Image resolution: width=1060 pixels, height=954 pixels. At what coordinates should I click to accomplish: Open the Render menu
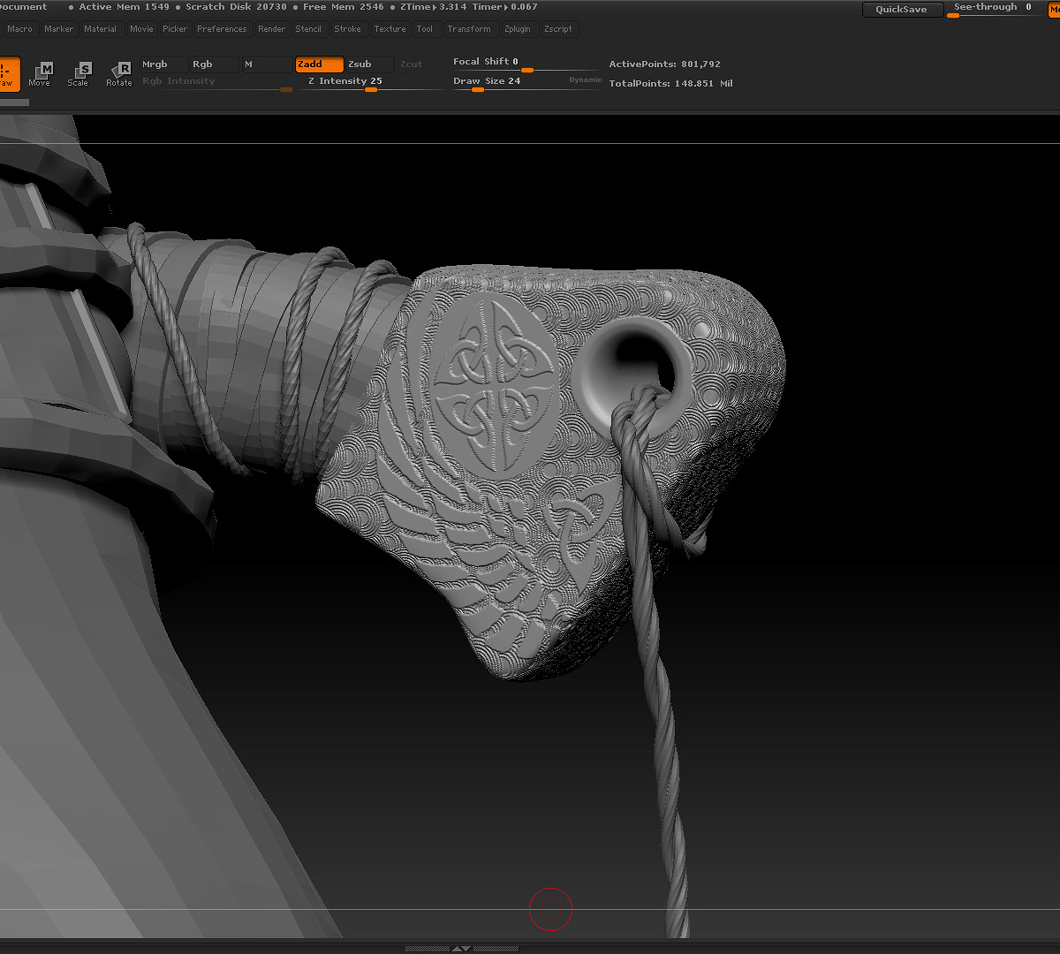[x=272, y=29]
